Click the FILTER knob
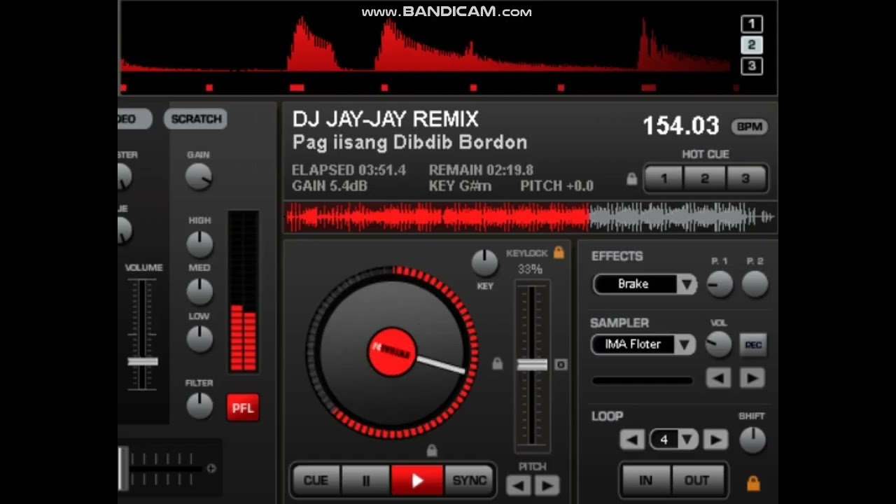The image size is (896, 504). (x=199, y=406)
